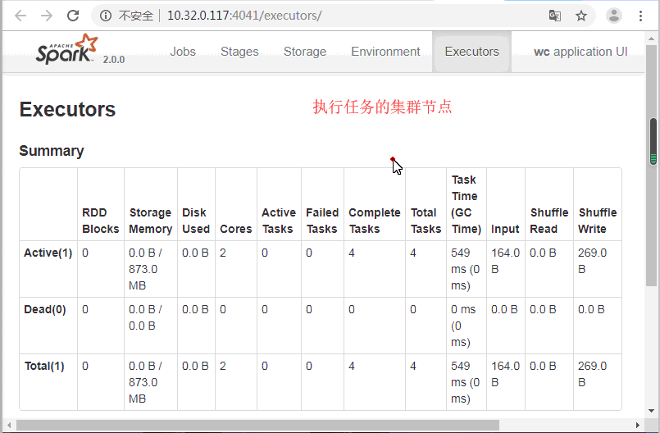Click the vertical scrollbar thumb
Image resolution: width=660 pixels, height=433 pixels.
pyautogui.click(x=653, y=141)
